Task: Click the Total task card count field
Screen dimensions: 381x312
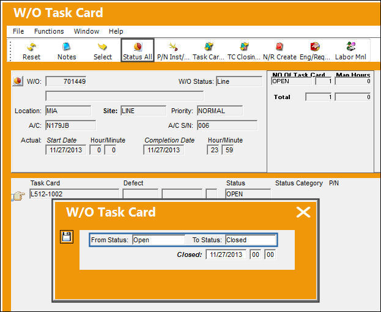Action: pos(319,97)
